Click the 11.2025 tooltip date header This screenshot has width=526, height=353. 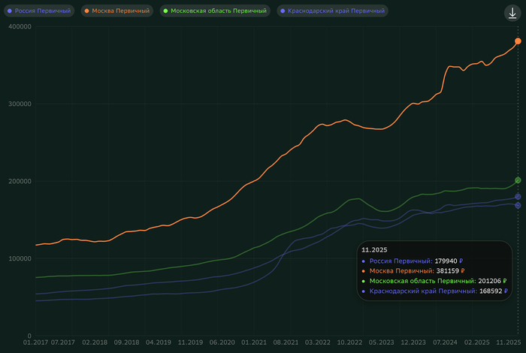[373, 249]
